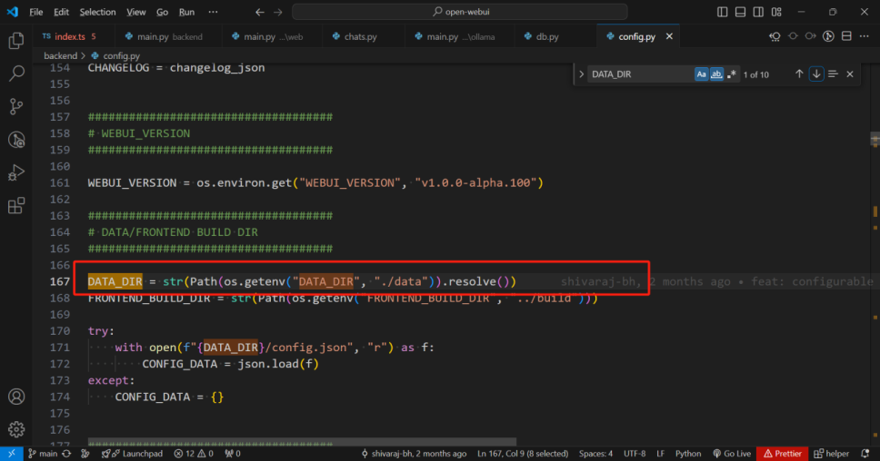Expand the replace field chevron in find widget
The height and width of the screenshot is (461, 880).
(x=582, y=74)
